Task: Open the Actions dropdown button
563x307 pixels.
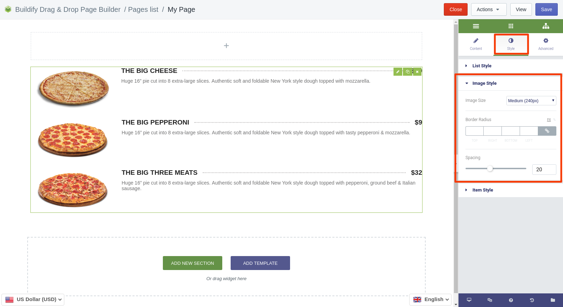Action: coord(489,9)
